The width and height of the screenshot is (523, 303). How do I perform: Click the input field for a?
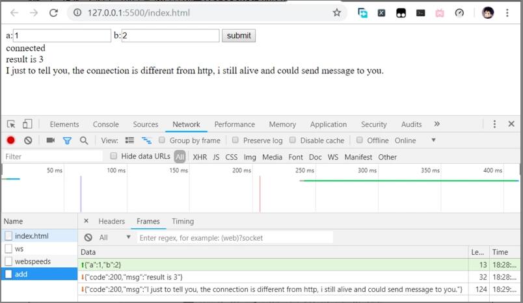point(62,36)
